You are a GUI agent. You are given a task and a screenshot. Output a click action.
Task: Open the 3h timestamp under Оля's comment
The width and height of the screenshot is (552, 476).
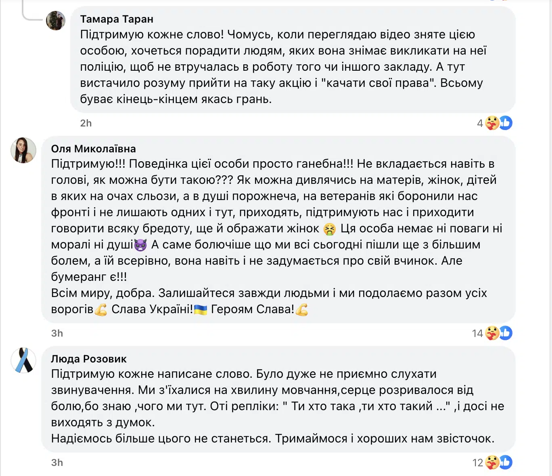57,333
